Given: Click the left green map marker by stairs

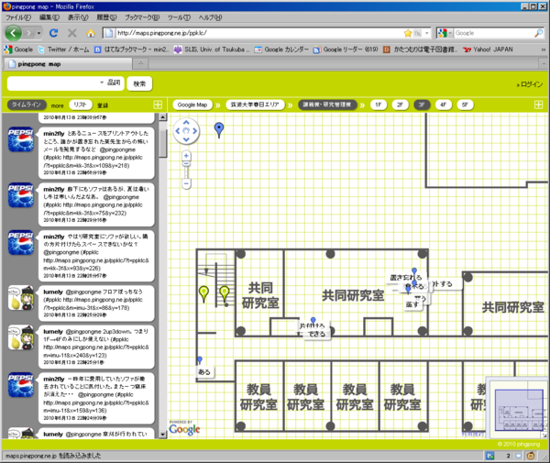Looking at the screenshot, I should pyautogui.click(x=203, y=293).
